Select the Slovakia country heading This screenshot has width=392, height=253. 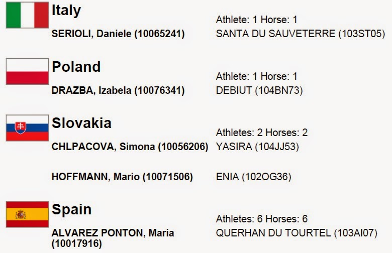[x=81, y=123]
